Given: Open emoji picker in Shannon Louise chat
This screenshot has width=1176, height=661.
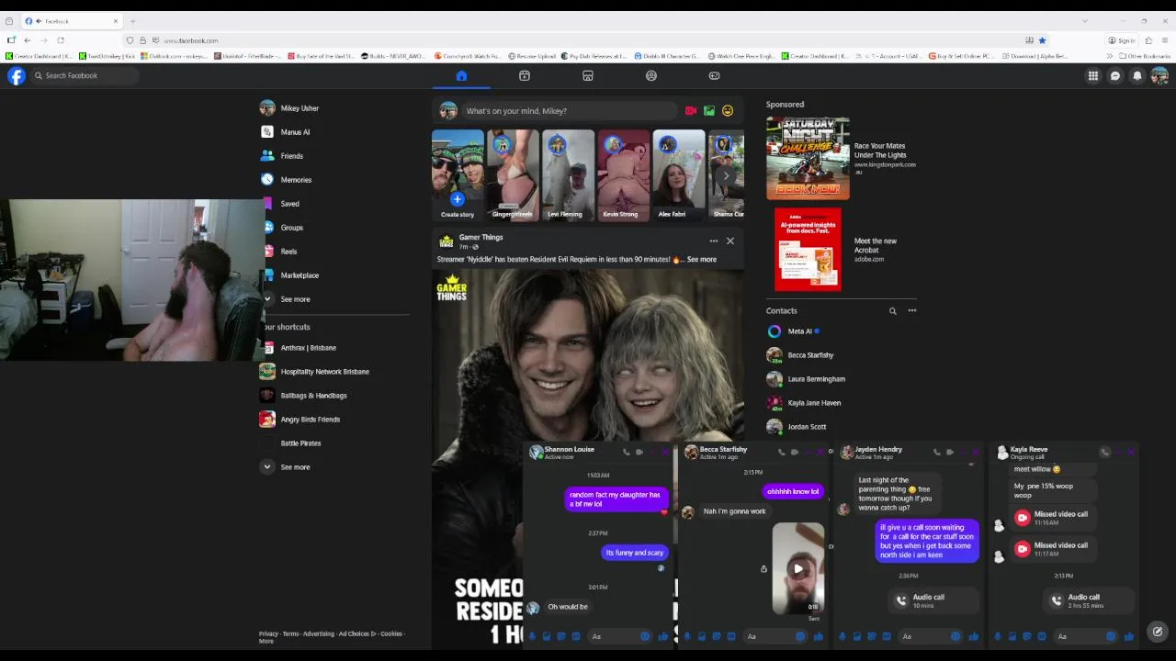Looking at the screenshot, I should pos(645,636).
